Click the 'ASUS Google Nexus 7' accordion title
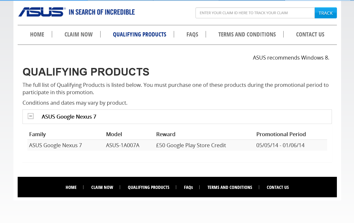354x223 pixels. click(69, 117)
